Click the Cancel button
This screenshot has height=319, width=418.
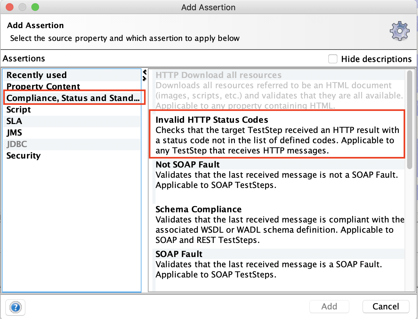(386, 306)
